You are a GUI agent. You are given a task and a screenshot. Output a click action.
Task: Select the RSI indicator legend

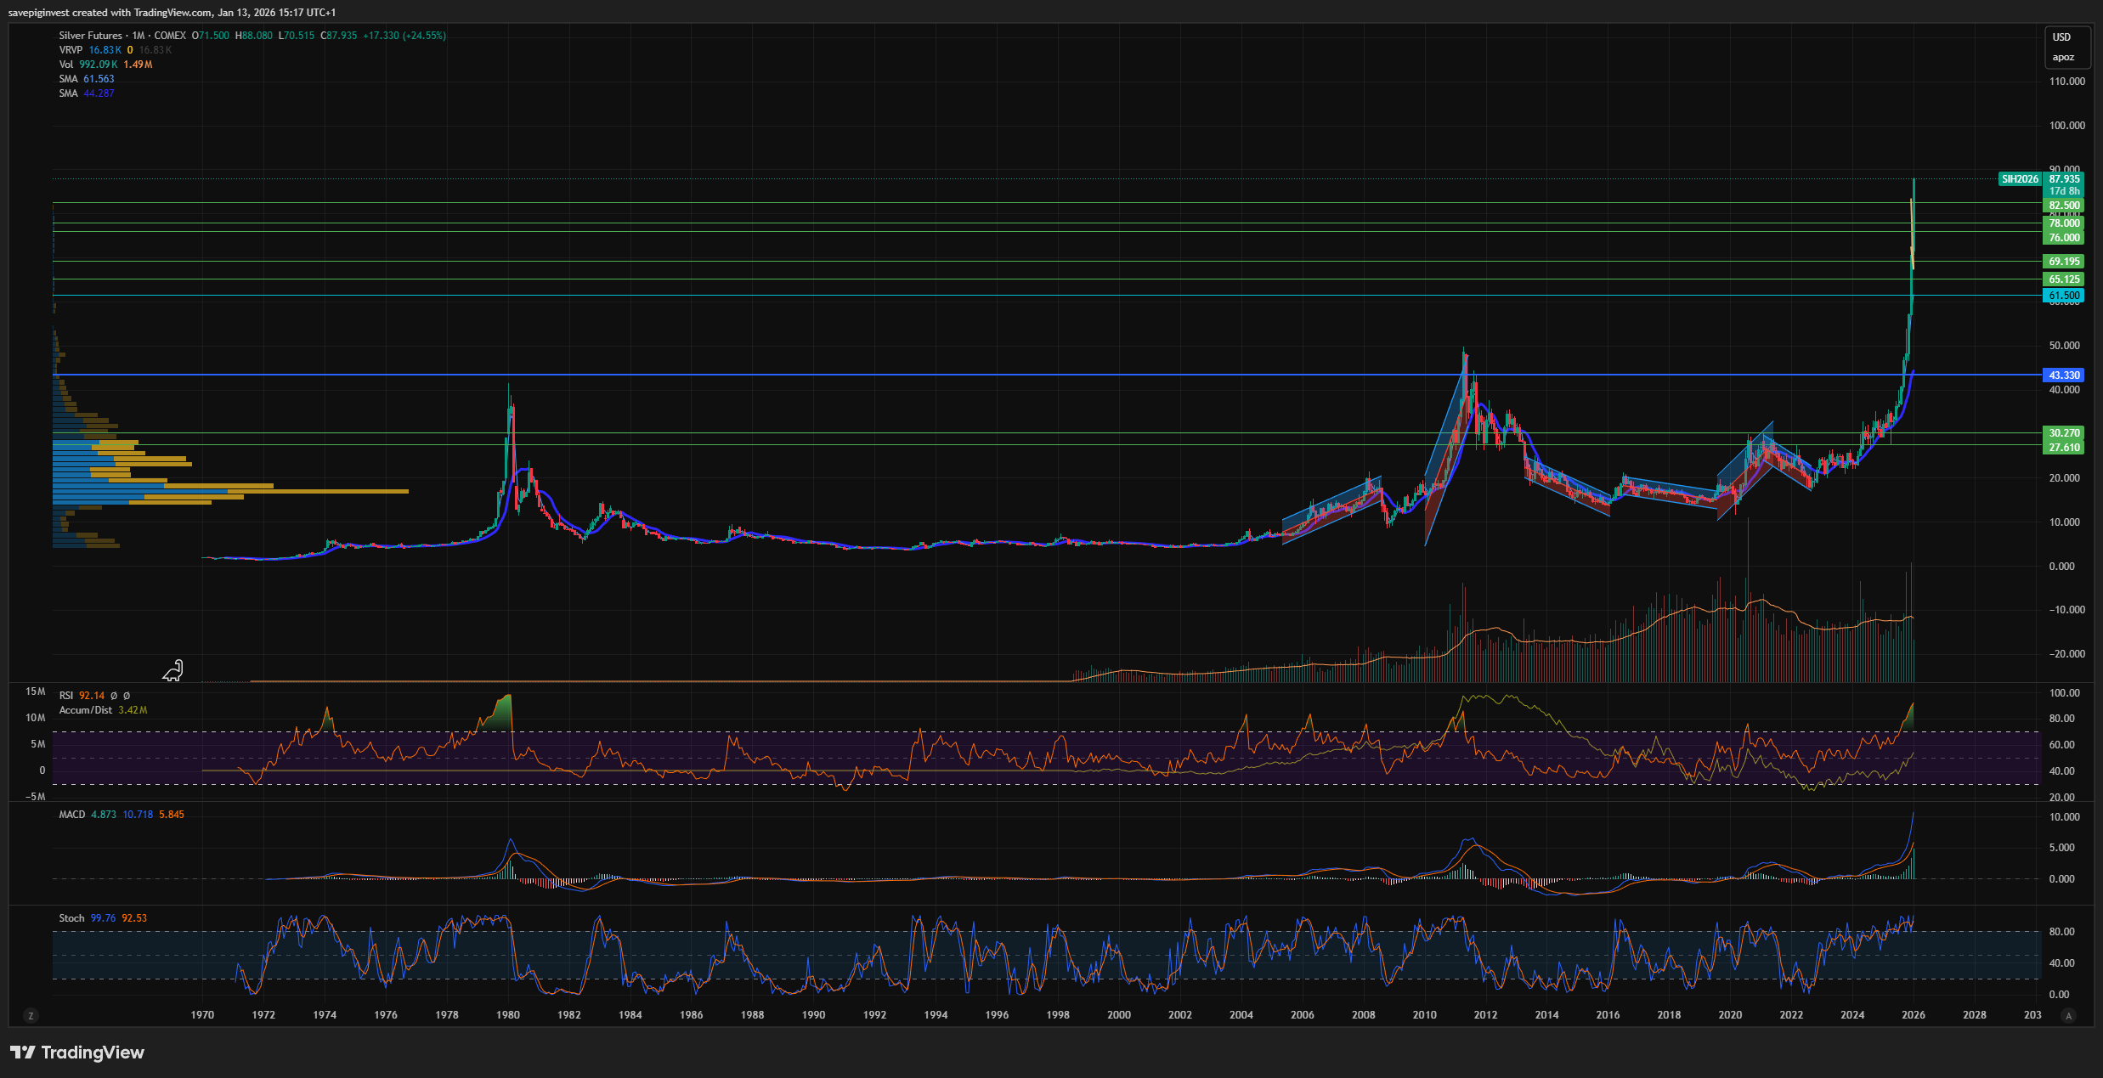(66, 696)
